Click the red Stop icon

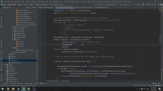(140, 5)
